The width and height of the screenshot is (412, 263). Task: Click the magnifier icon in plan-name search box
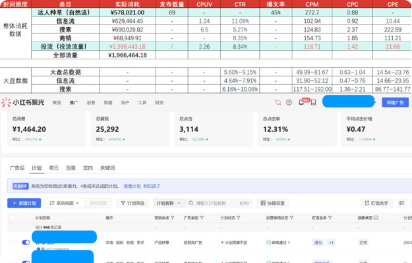point(191,203)
